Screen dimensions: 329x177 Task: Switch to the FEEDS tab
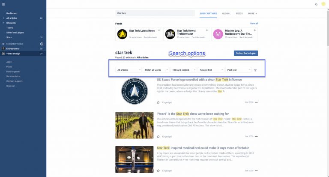[239, 13]
